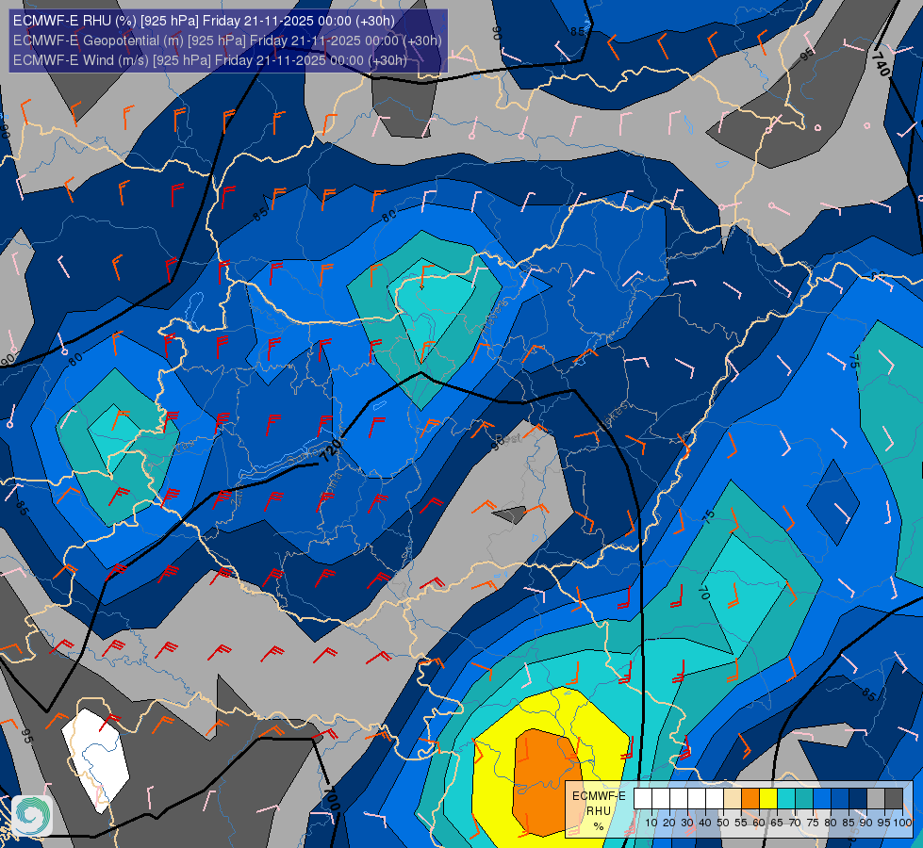Click the green swirl logo icon
This screenshot has height=848, width=923.
pyautogui.click(x=32, y=816)
